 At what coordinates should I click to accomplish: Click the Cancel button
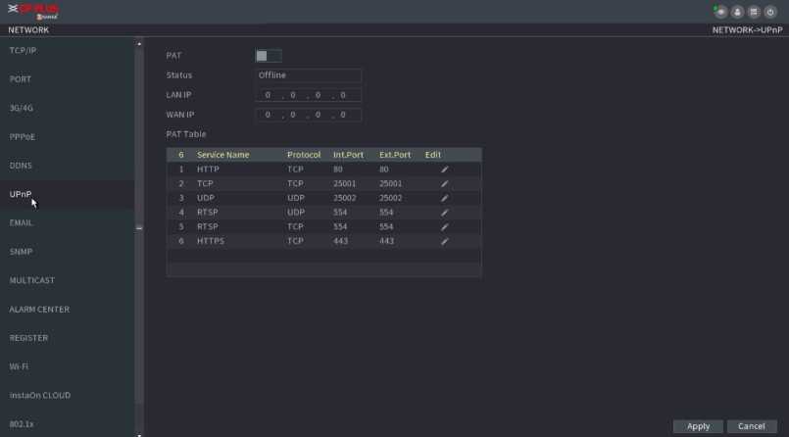pyautogui.click(x=751, y=426)
